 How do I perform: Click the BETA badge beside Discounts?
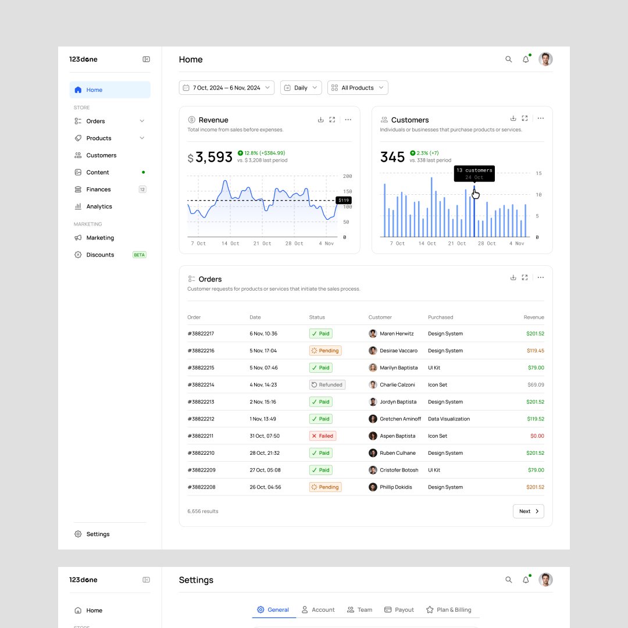[140, 255]
